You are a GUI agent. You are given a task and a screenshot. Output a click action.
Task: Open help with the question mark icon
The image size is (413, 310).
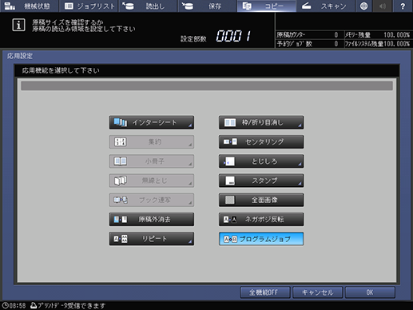(403, 6)
